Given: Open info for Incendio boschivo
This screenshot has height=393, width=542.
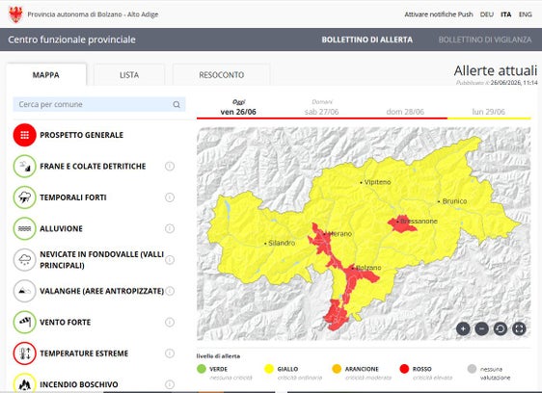Looking at the screenshot, I should [170, 384].
